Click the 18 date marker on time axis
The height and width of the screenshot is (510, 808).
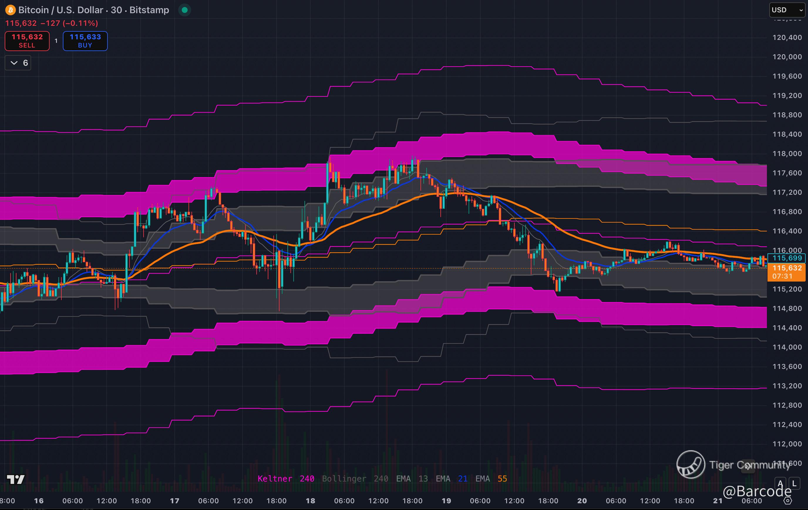click(x=310, y=501)
